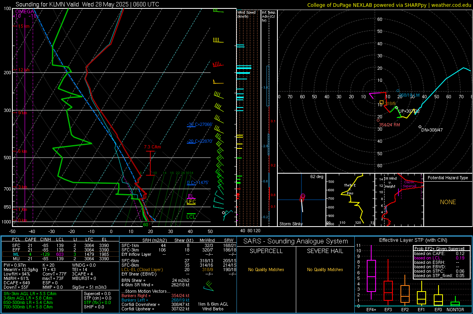Click the 'Sfc-3km AGL LR = 5.5 C/km' line
Image resolution: width=473 pixels, height=314 pixels.
point(30,294)
